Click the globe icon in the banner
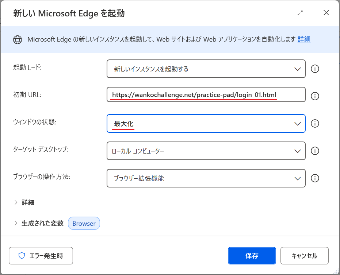This screenshot has height=275, width=340. point(18,40)
